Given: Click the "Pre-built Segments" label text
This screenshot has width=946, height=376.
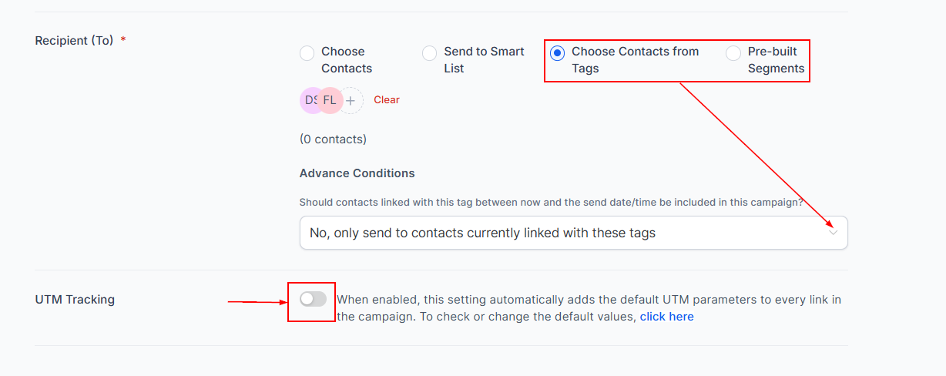Looking at the screenshot, I should point(776,60).
